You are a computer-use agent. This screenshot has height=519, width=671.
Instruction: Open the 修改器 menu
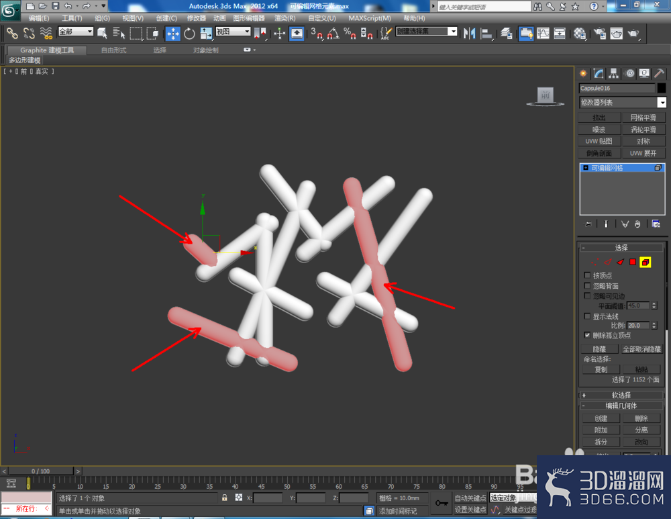tap(197, 18)
